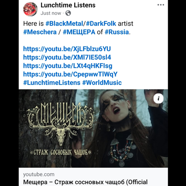Screen dimensions: 186x186
Task: Click the #LunchtimeListens hashtag
Action: (52, 83)
